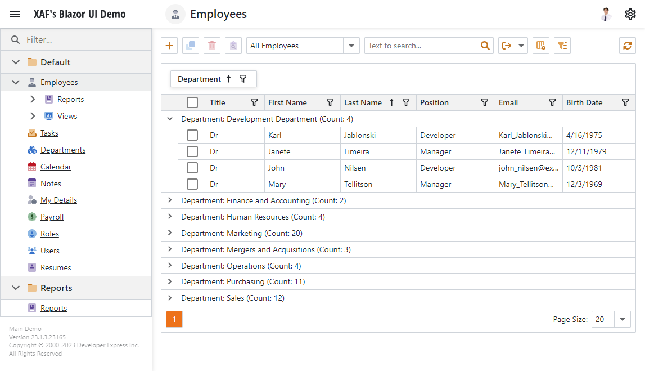The height and width of the screenshot is (371, 645).
Task: Go to Payroll in the sidebar
Action: click(x=52, y=217)
